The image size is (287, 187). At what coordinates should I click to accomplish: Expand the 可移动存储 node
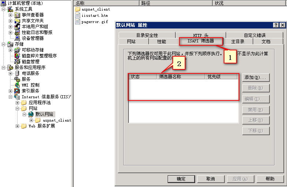point(10,50)
